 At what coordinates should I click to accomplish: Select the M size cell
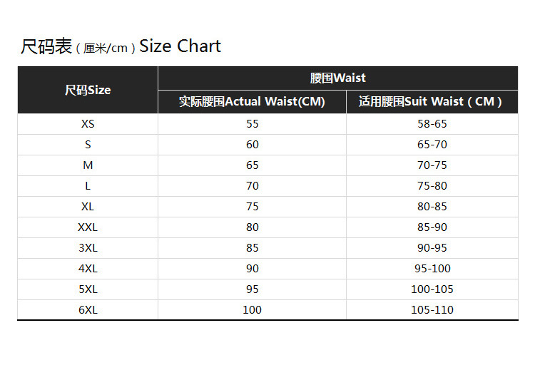88,165
